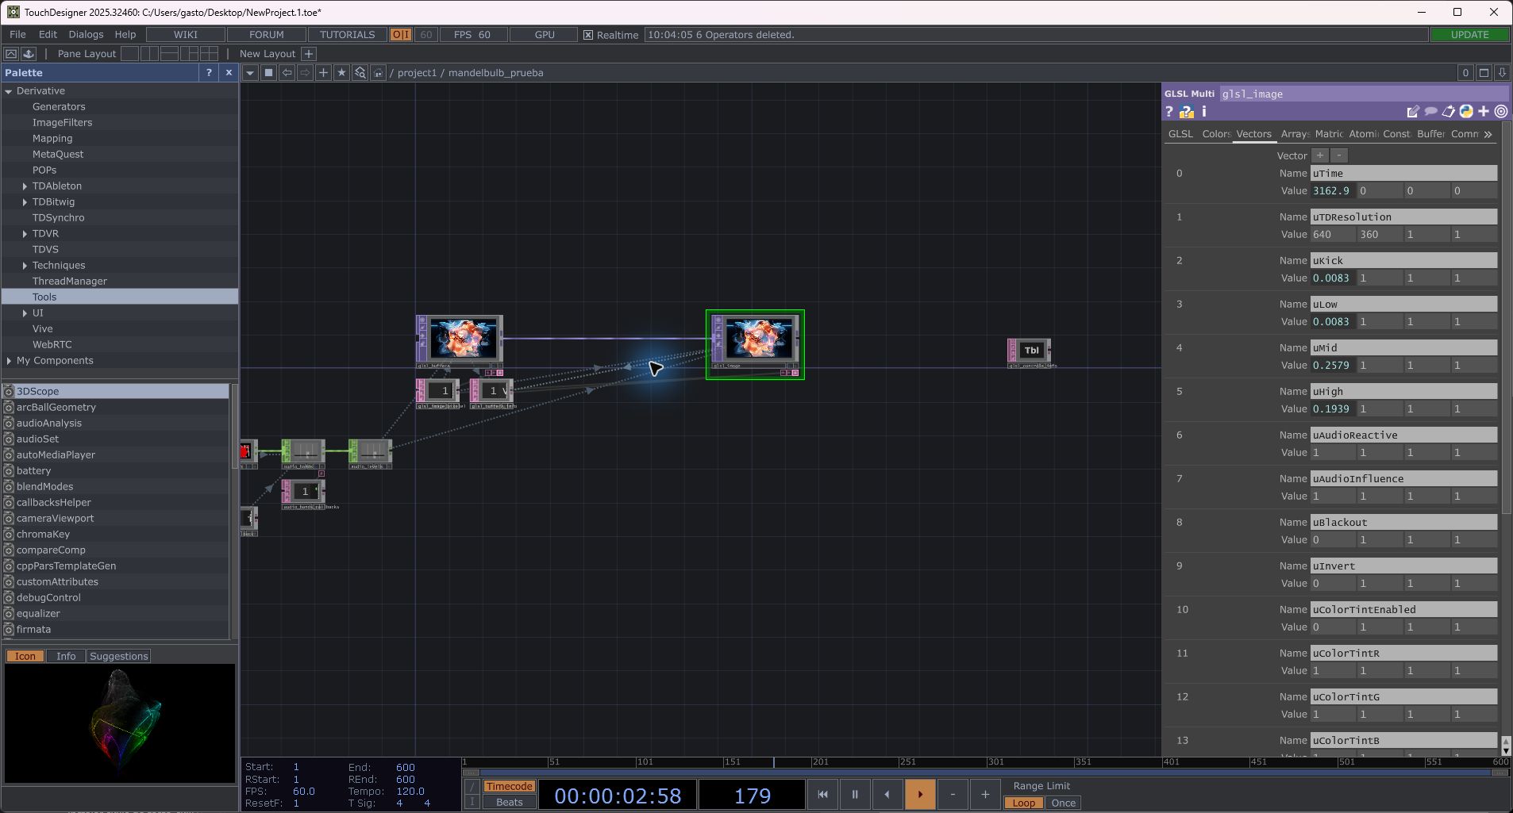Click the green UPDATE button
Image resolution: width=1513 pixels, height=813 pixels.
[x=1469, y=35]
